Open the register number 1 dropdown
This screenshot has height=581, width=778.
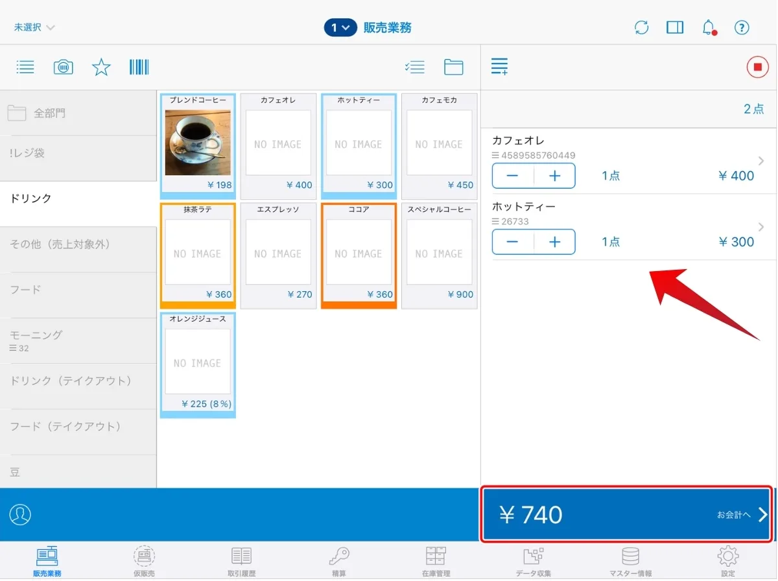point(340,28)
